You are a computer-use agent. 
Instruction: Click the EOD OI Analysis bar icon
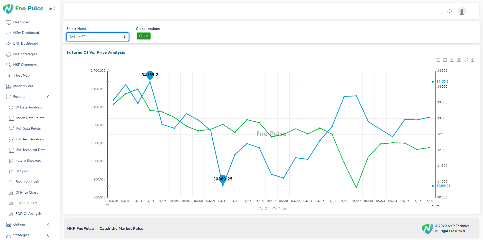coord(11,214)
